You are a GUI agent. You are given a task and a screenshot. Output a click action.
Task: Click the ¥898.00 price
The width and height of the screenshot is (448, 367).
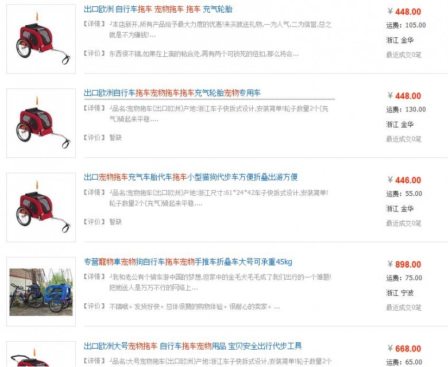404,264
